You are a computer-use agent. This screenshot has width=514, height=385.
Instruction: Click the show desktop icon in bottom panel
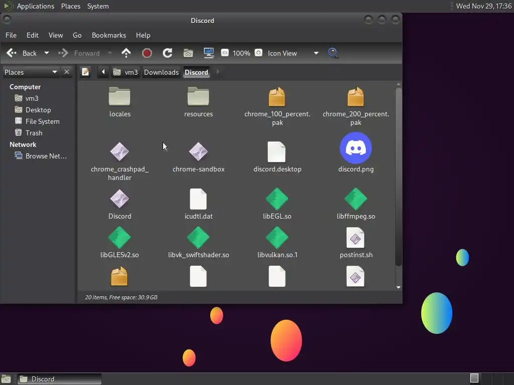click(6, 379)
